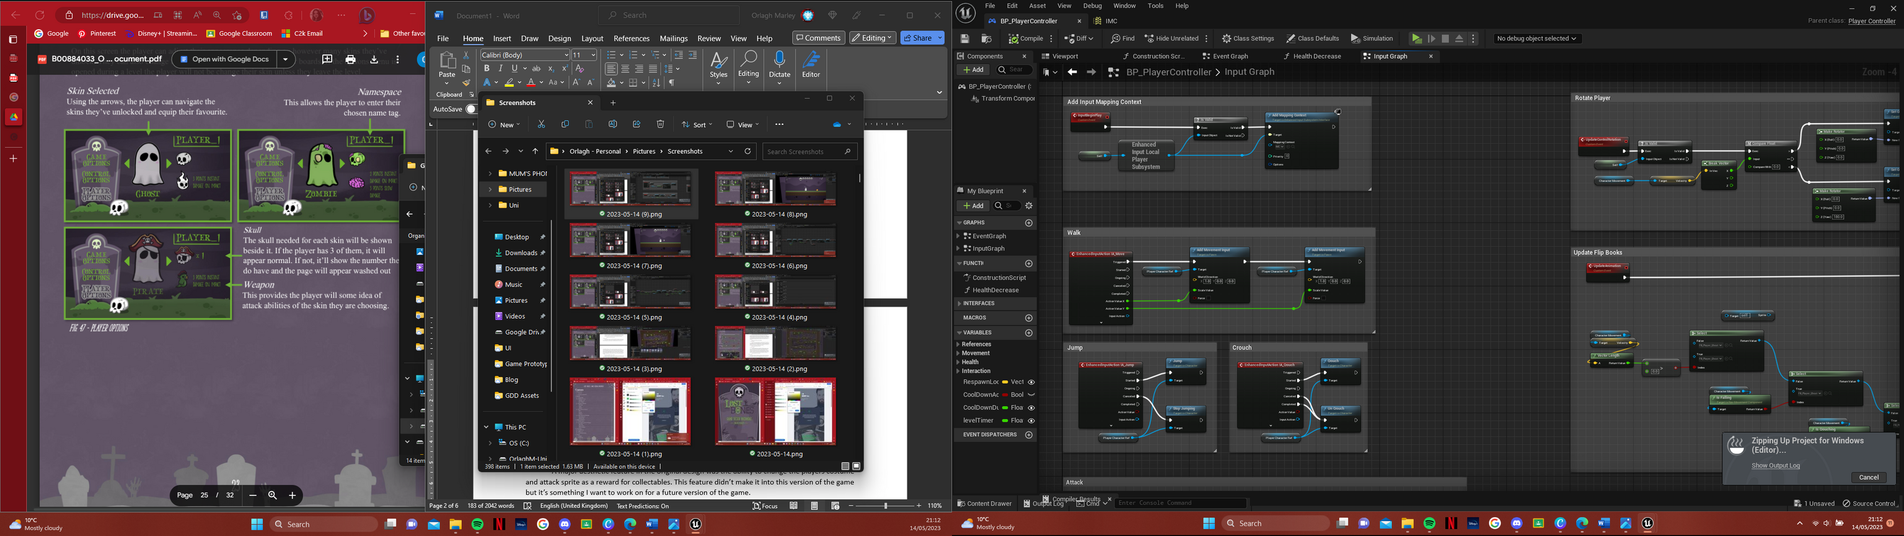Switch to the Event Graph tab
Screen dimensions: 1904x536
coord(1225,56)
